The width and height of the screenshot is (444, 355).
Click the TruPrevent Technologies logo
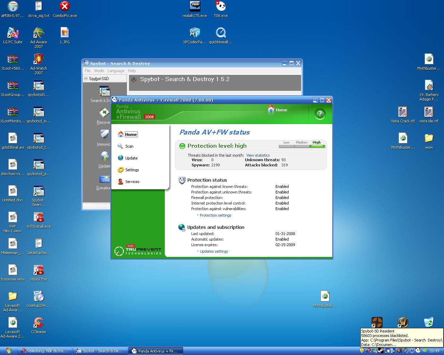138,250
